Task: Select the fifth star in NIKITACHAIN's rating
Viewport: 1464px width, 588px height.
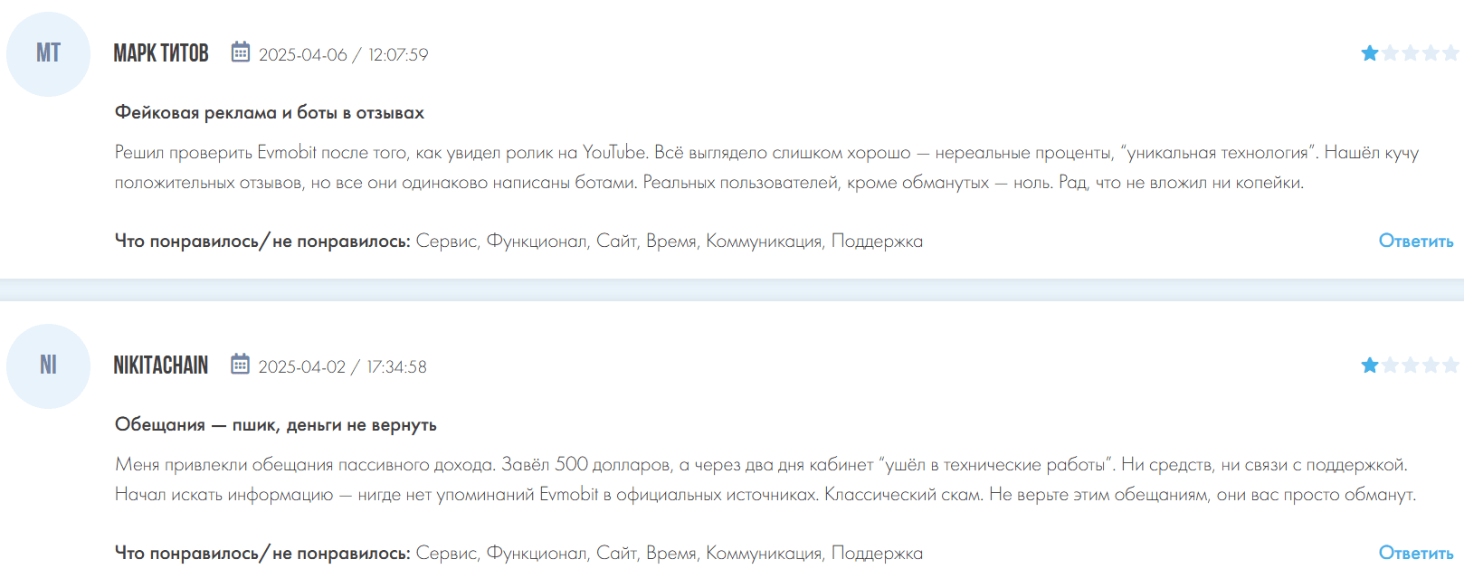Action: click(x=1450, y=365)
